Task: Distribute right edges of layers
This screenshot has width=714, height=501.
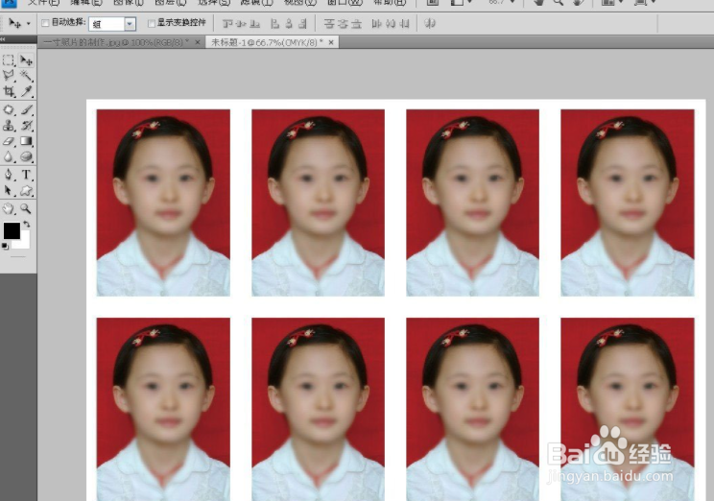Action: pyautogui.click(x=404, y=23)
